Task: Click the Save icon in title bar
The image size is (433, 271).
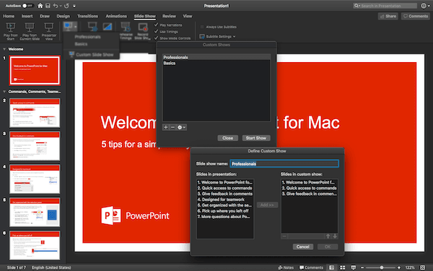Action: [48, 6]
